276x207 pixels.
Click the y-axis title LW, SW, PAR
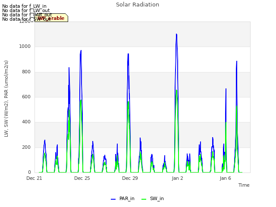pos(6,99)
